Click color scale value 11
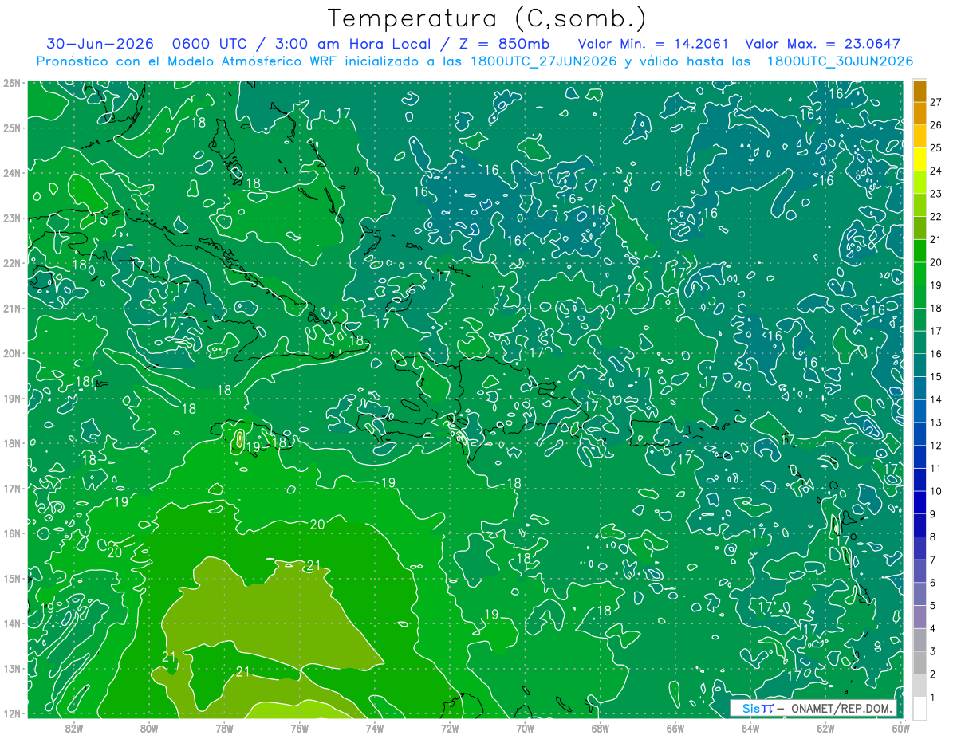 click(936, 468)
